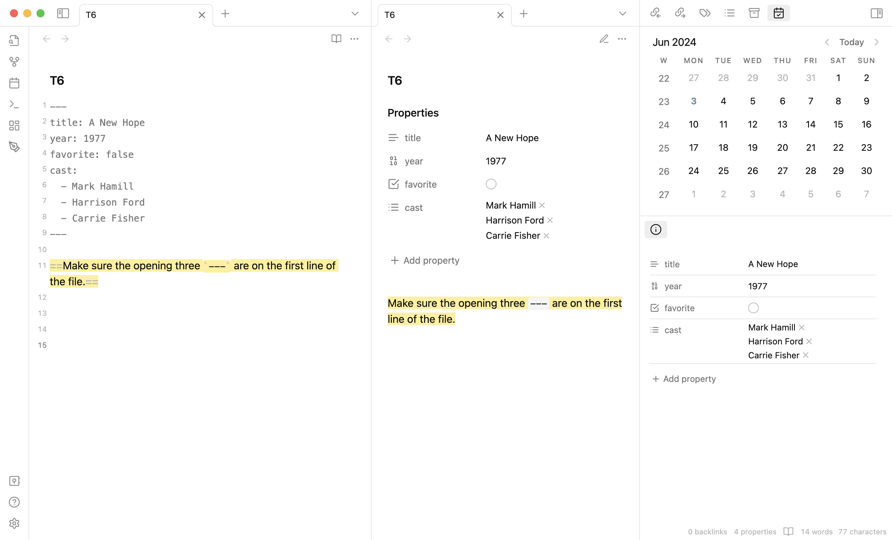Remove Mark Hamill from cast in middle pane
The height and width of the screenshot is (540, 892).
pos(542,205)
